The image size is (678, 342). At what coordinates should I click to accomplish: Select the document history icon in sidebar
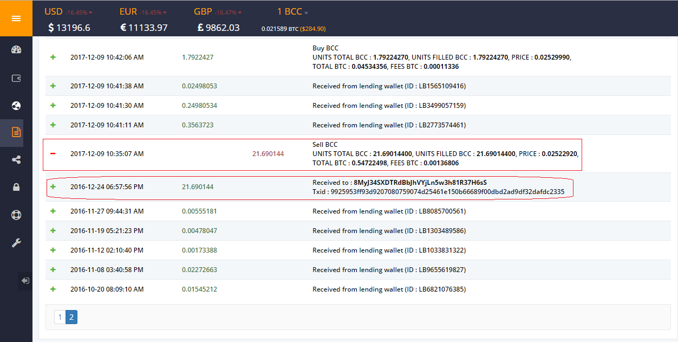click(16, 132)
